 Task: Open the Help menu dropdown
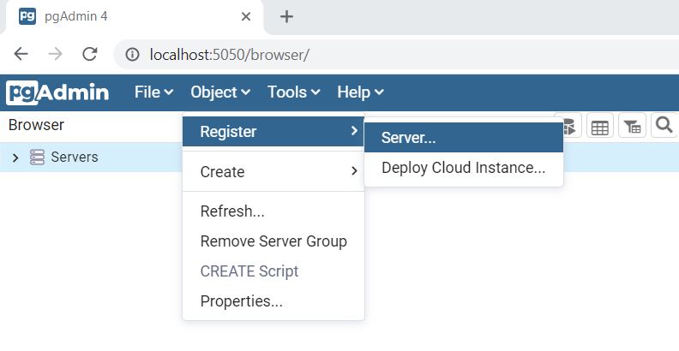[x=360, y=92]
